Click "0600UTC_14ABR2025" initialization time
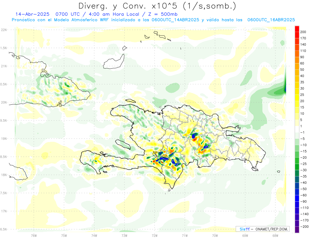 (175, 20)
